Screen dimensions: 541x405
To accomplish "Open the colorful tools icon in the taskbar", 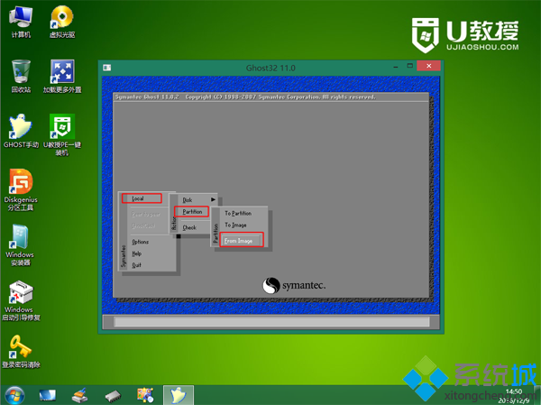I will click(x=145, y=395).
